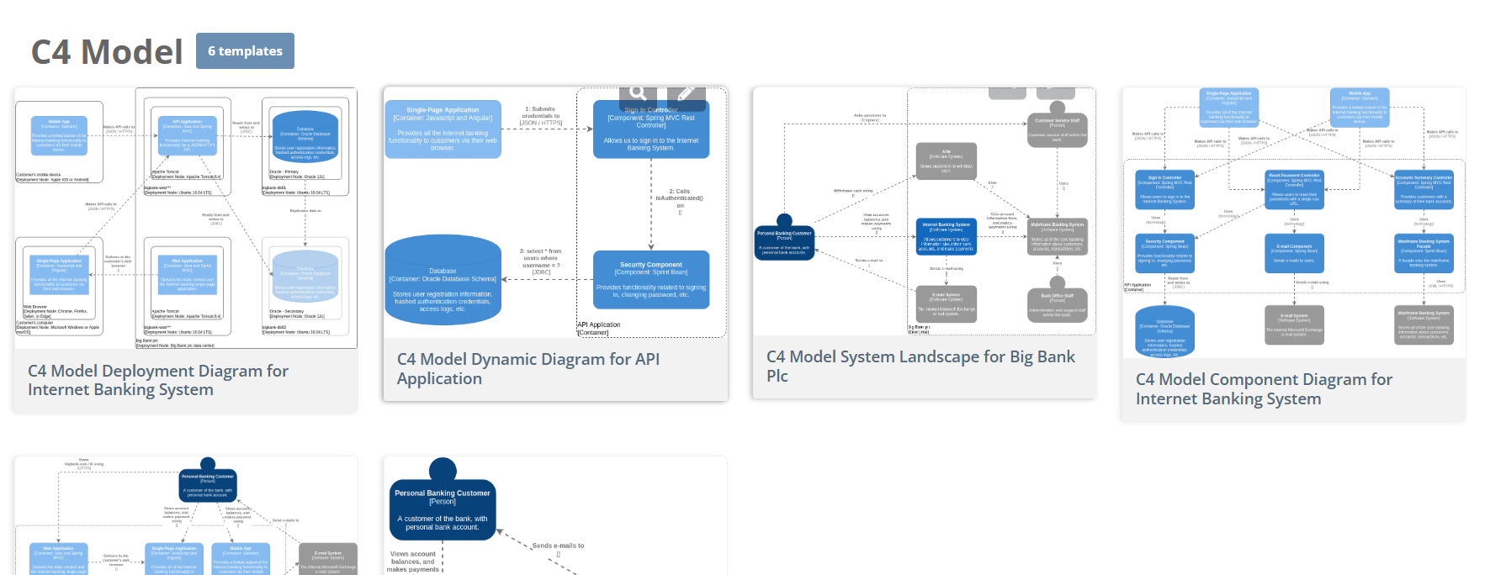Open 'C4 Model System Landscape for Big Bank Plc' title
This screenshot has height=575, width=1490.
pos(920,366)
